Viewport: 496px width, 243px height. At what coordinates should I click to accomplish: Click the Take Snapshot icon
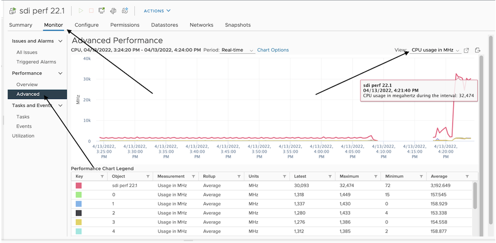(x=125, y=10)
